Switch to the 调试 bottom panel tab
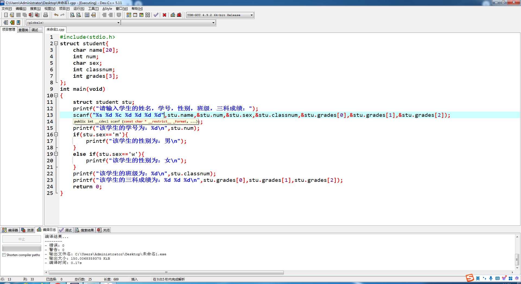Screen dimensions: 521x284 (65, 230)
